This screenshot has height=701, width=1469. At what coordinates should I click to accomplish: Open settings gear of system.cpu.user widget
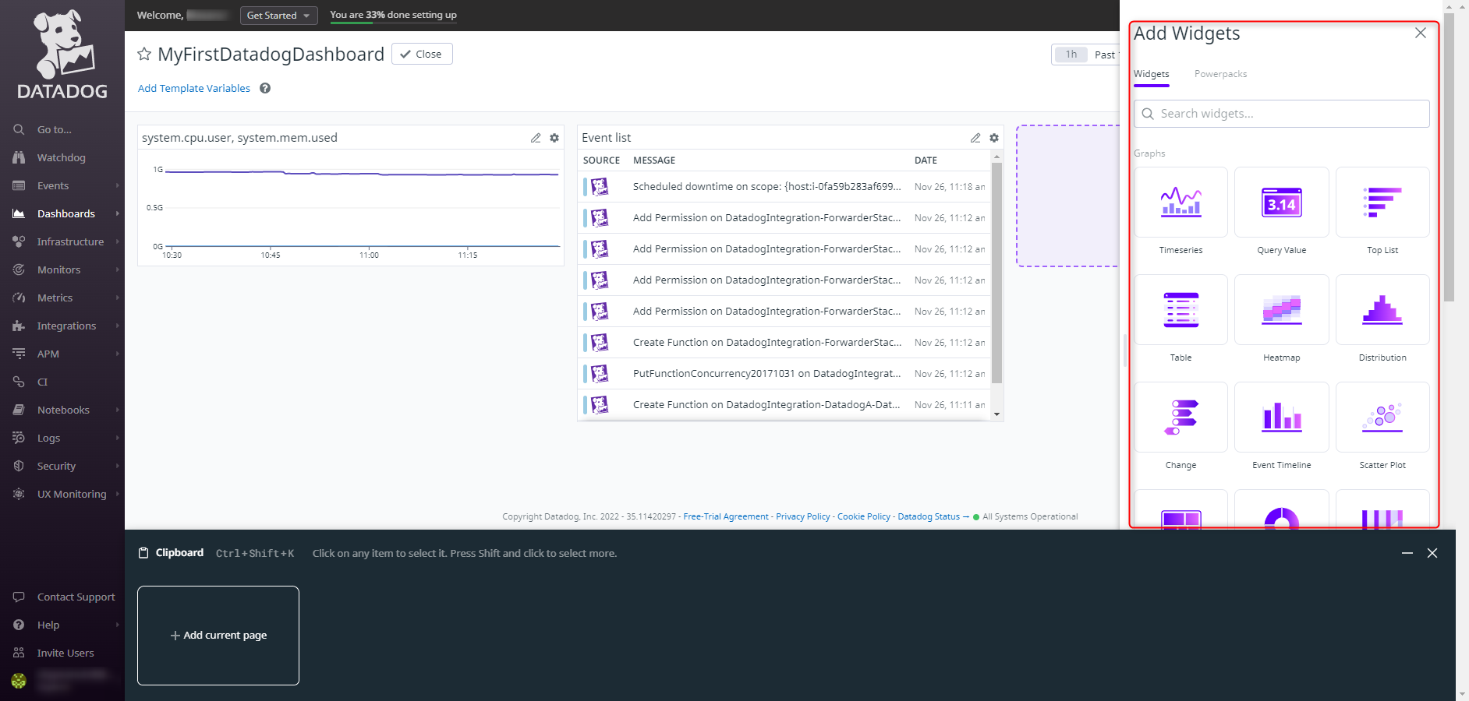click(554, 138)
